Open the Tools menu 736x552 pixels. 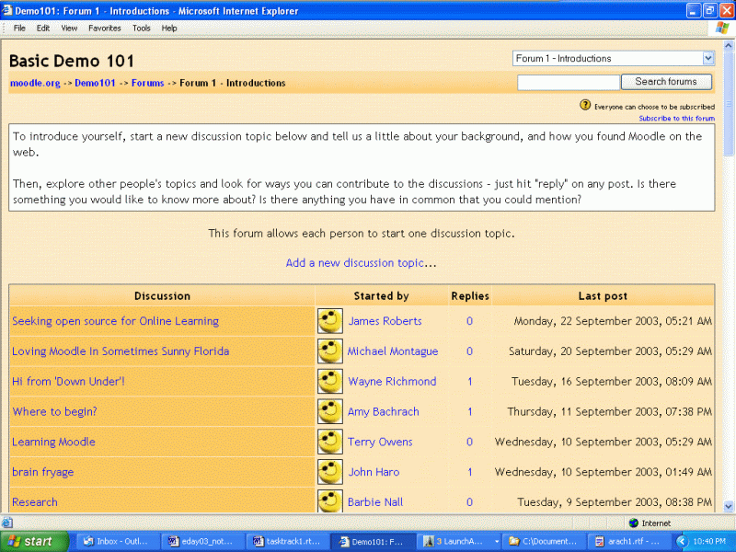click(x=141, y=29)
